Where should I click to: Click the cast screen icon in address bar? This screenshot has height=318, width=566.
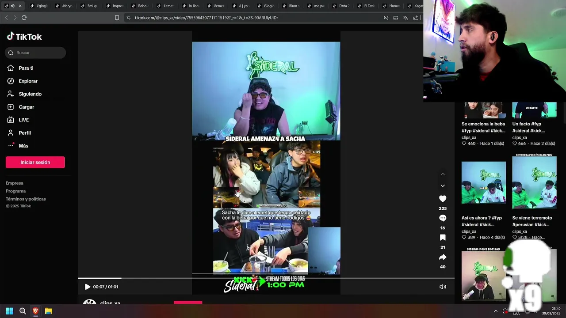pos(396,18)
